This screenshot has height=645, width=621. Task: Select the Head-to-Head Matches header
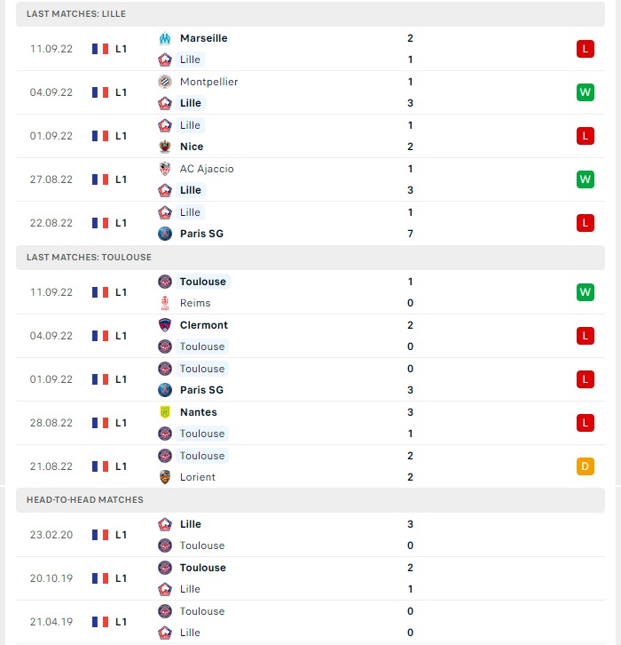[x=310, y=500]
